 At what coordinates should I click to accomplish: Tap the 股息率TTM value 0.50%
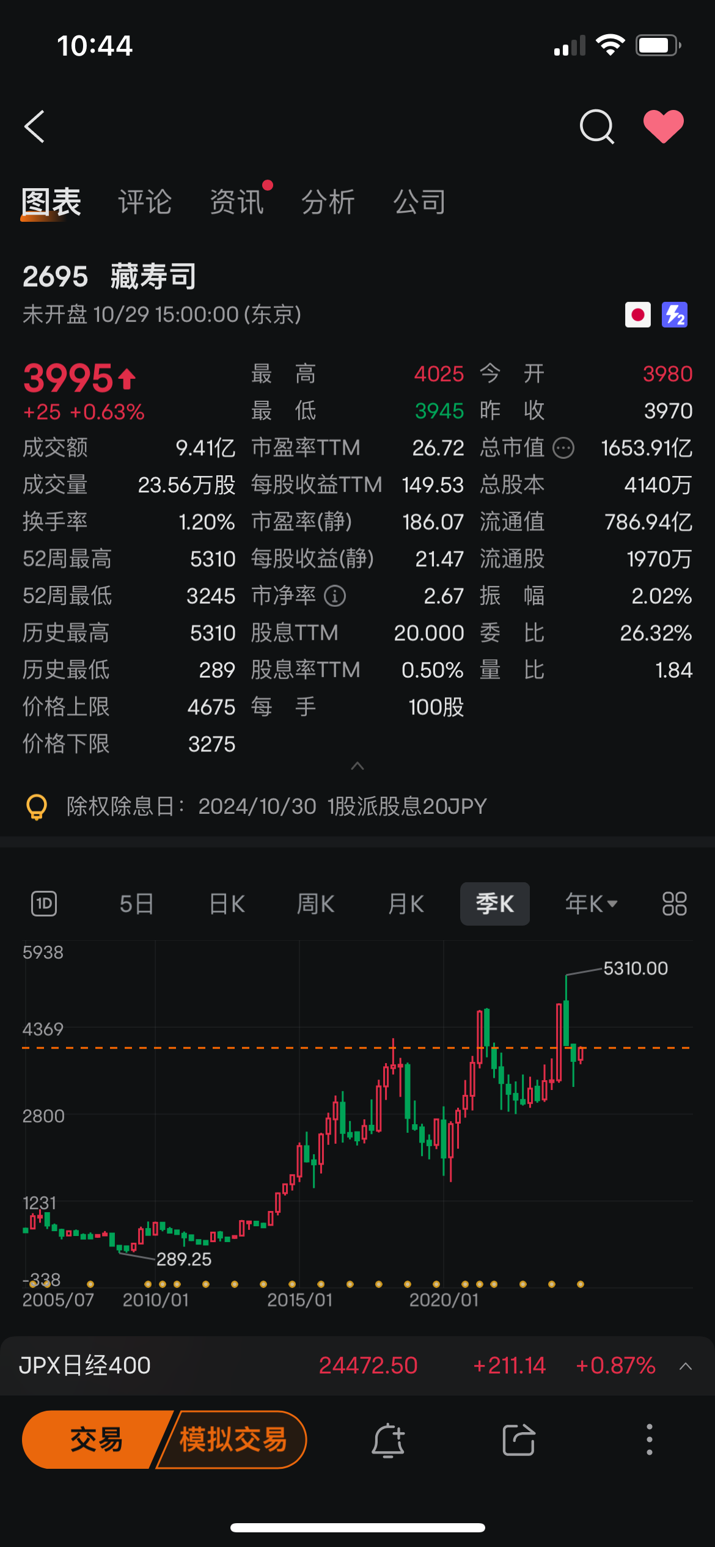point(433,670)
